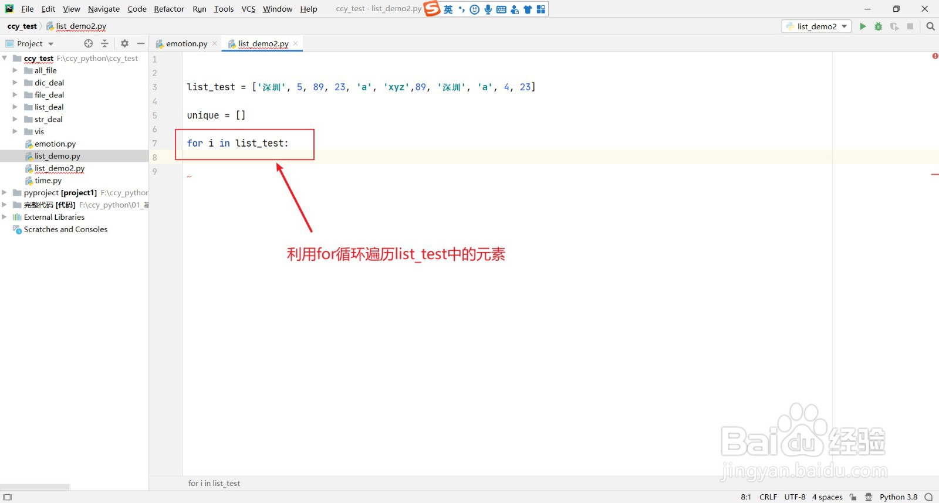
Task: Open Project panel settings gear
Action: pos(124,43)
